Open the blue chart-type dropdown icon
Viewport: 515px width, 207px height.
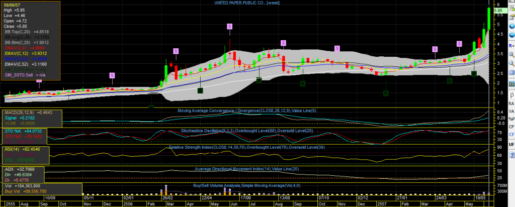tap(511, 45)
